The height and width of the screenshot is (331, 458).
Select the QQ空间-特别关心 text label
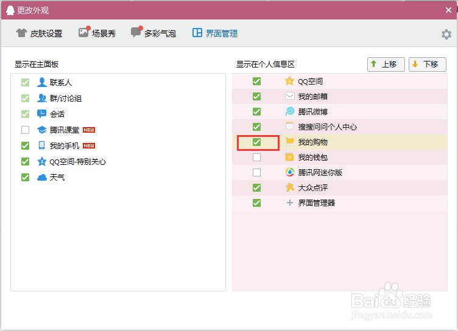point(78,162)
